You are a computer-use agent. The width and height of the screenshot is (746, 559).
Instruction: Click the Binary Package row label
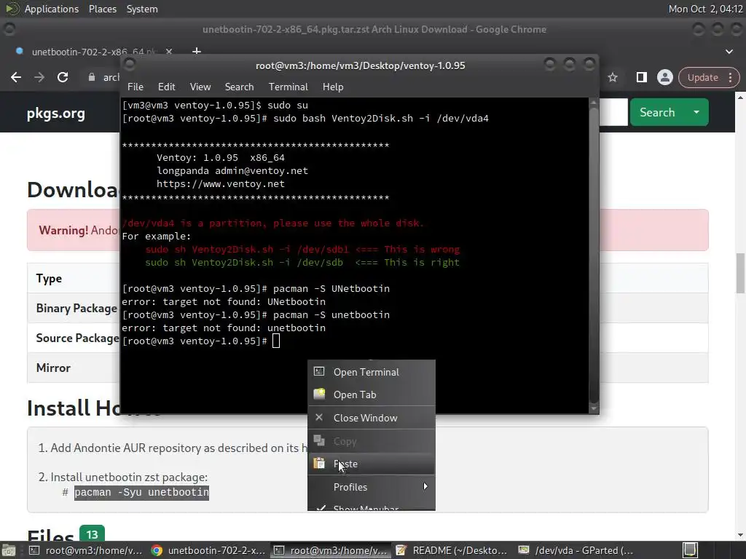(76, 309)
